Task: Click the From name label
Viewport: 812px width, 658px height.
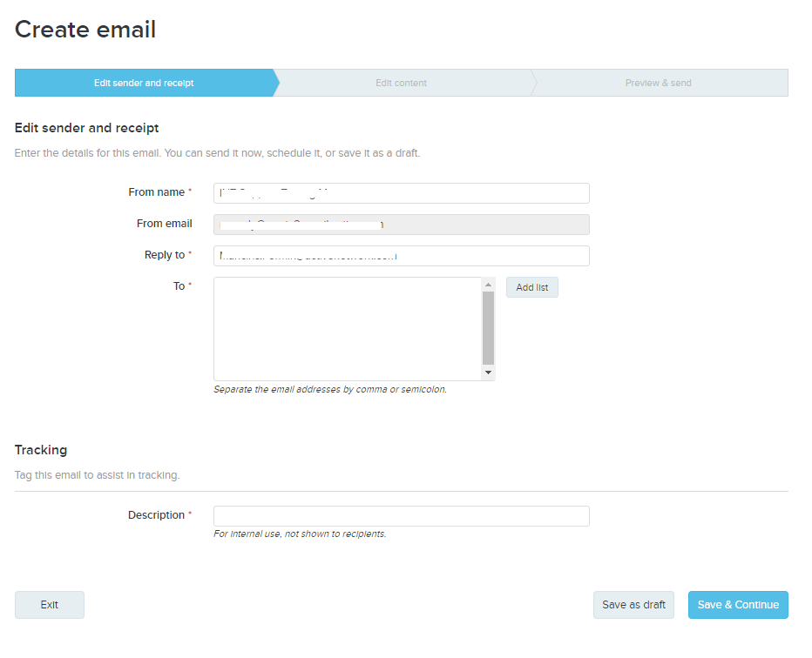Action: click(156, 192)
